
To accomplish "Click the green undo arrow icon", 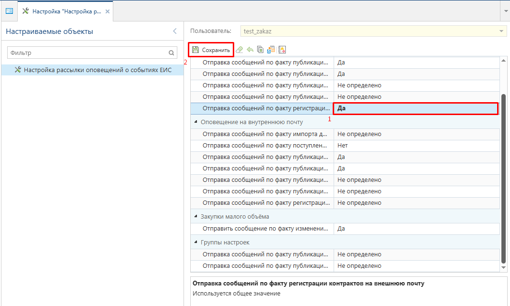I will pyautogui.click(x=250, y=50).
